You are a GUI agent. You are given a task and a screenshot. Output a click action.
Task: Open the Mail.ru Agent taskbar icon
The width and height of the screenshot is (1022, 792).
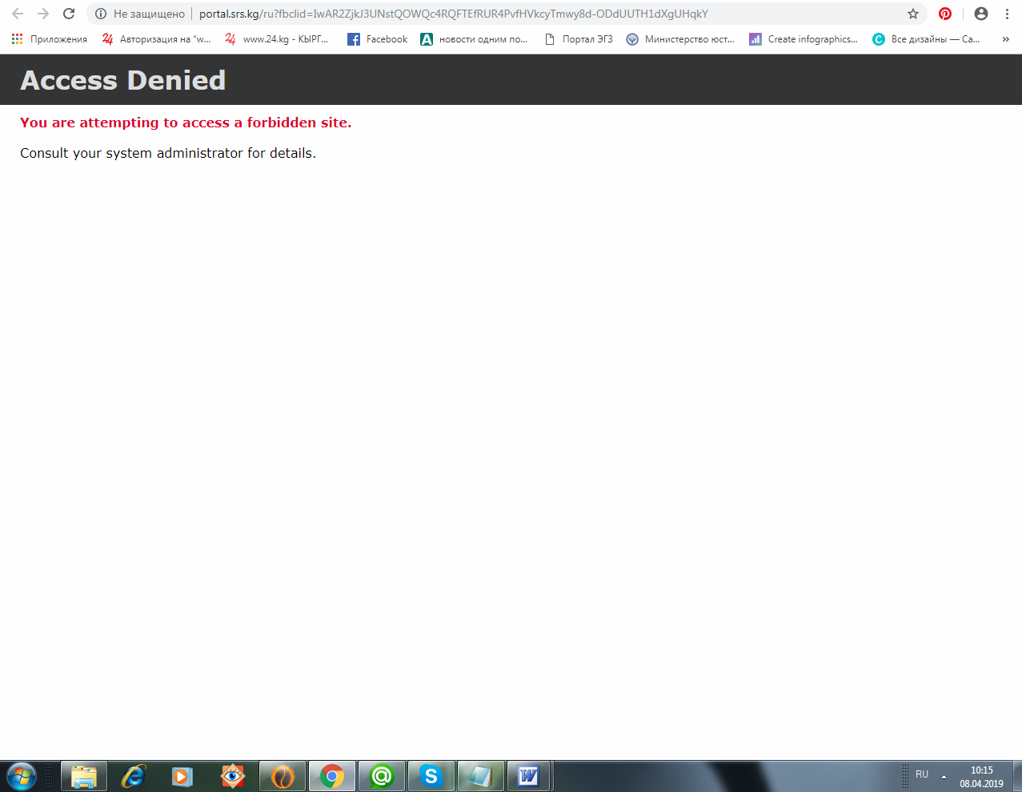click(382, 776)
